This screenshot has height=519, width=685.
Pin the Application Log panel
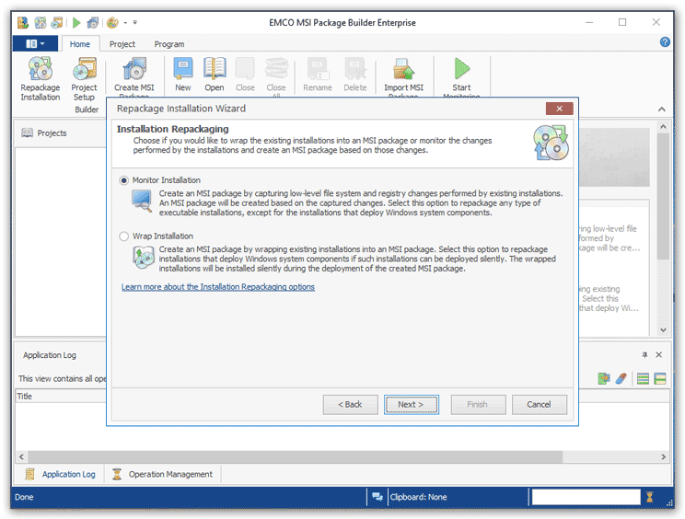pos(644,355)
